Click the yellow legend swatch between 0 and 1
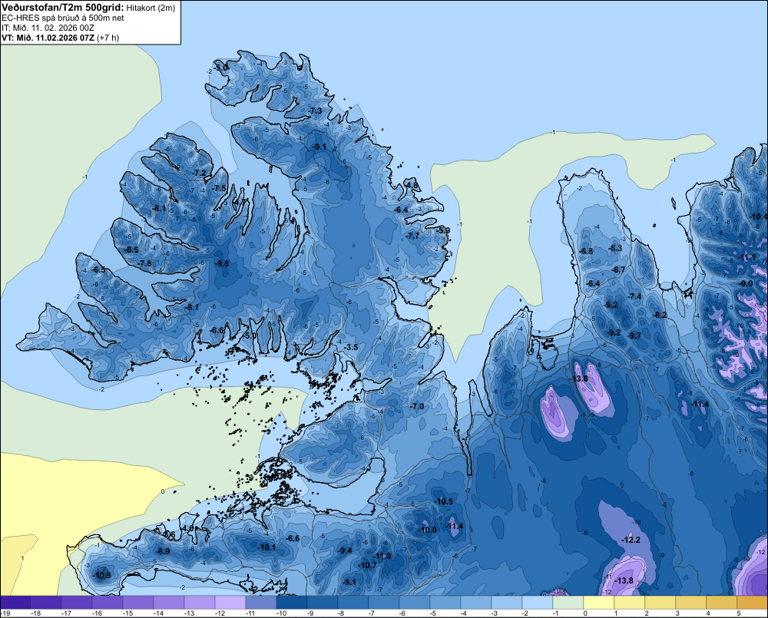The height and width of the screenshot is (618, 768). point(598,603)
